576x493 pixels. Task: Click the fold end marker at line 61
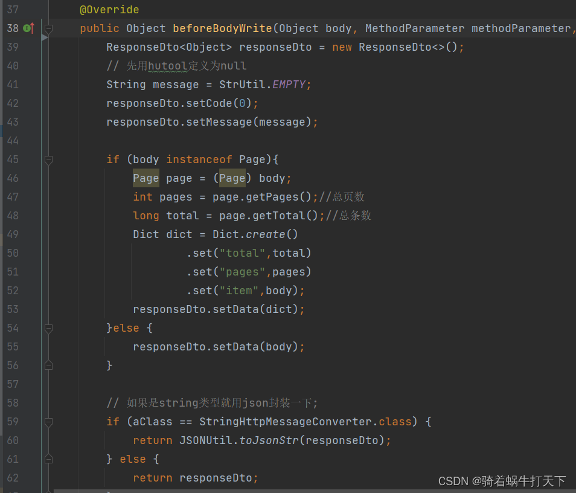[x=50, y=459]
